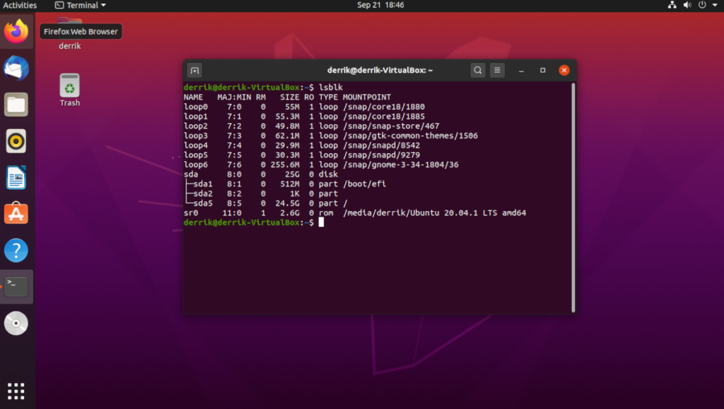Start Rhythmbox music player
The width and height of the screenshot is (724, 409).
coord(16,141)
